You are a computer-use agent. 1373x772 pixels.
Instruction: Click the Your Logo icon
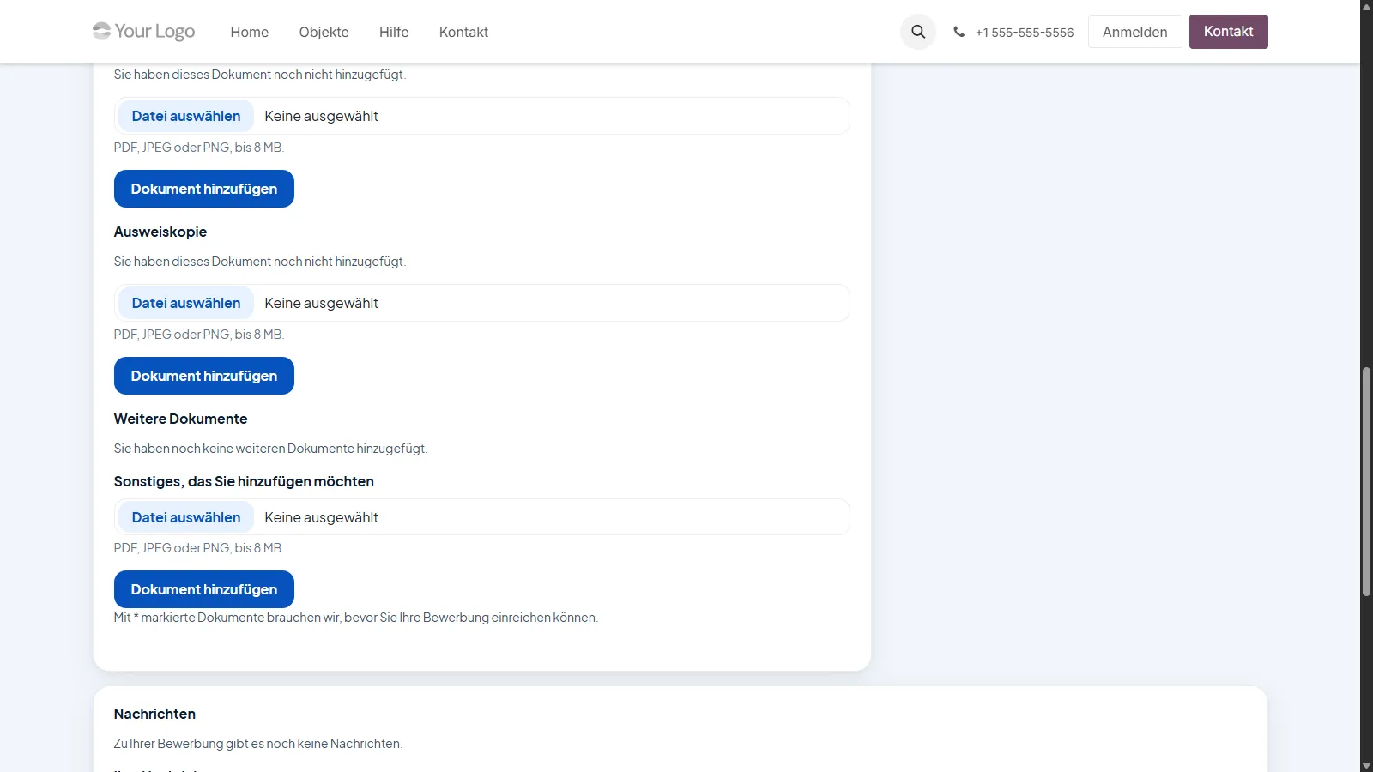[x=143, y=32]
